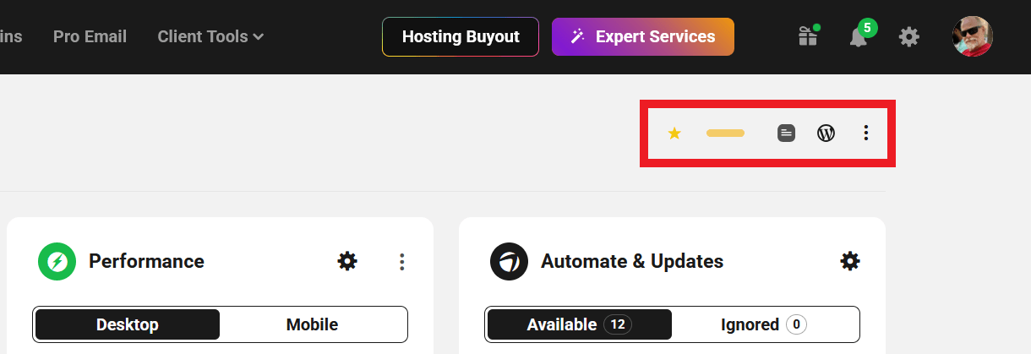1031x354 pixels.
Task: Select the Available updates tab
Action: 579,324
